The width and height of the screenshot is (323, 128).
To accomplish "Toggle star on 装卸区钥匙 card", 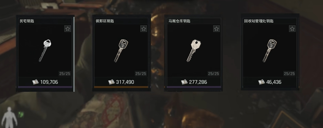I will [x=144, y=28].
